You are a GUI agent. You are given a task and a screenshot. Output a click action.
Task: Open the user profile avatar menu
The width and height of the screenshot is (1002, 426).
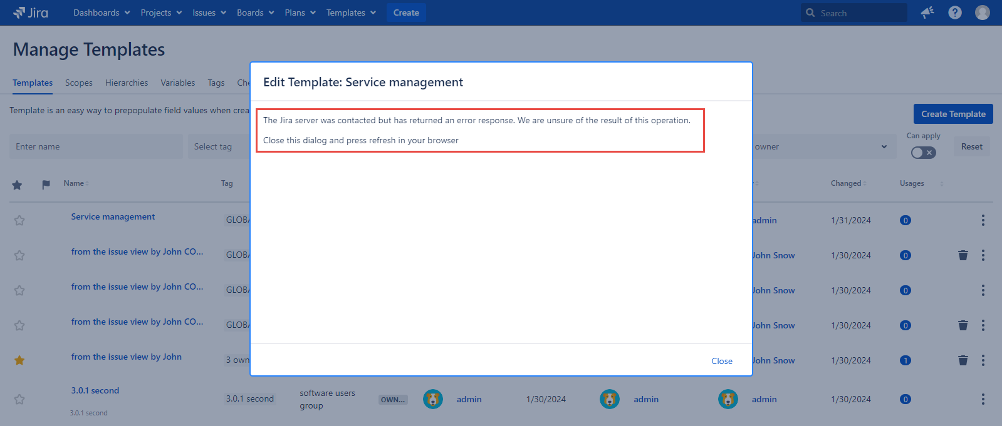983,13
